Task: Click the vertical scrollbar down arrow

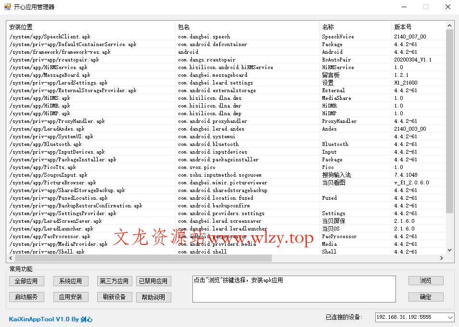Action: (450, 250)
